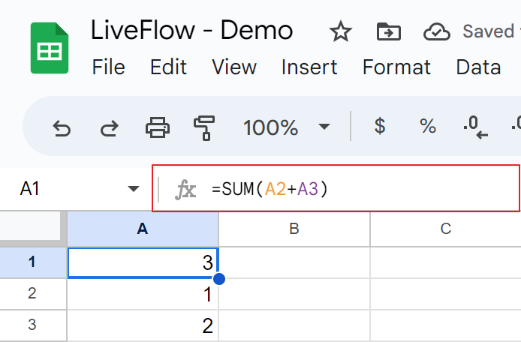Viewport: 521px width, 342px height.
Task: Print the spreadsheet
Action: (x=158, y=127)
